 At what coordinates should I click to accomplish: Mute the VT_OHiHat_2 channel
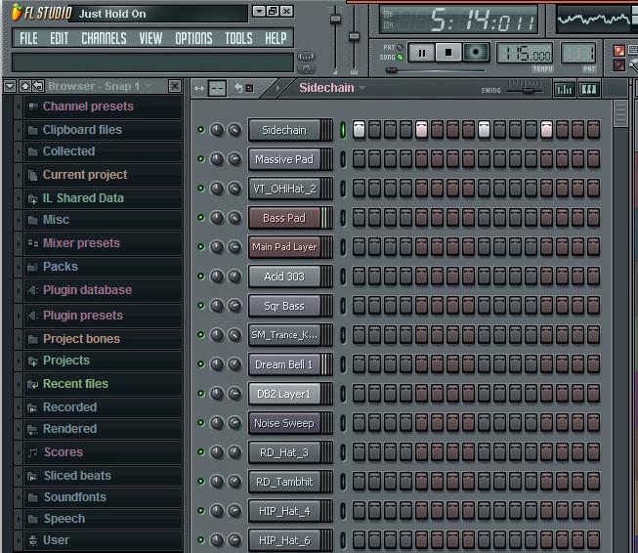(200, 188)
